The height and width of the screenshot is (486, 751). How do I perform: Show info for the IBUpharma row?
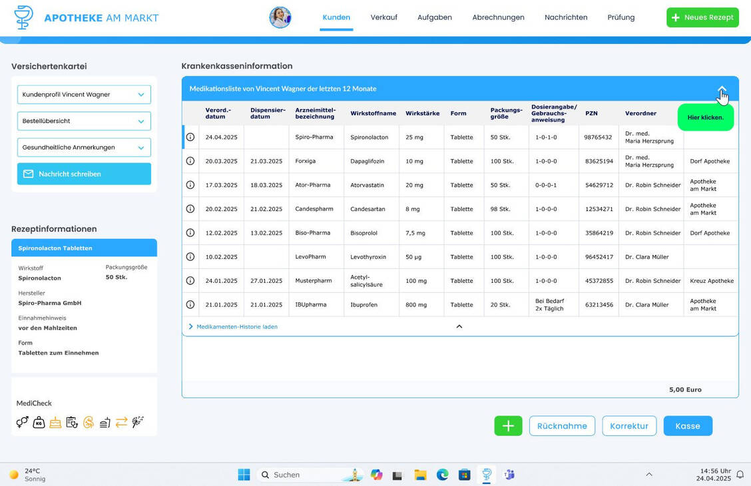click(x=190, y=304)
